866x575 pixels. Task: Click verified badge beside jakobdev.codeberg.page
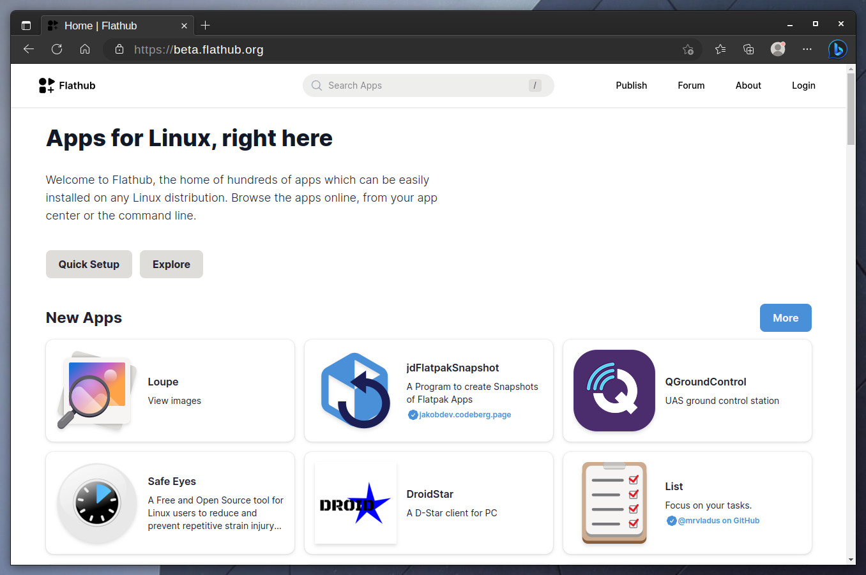point(413,415)
